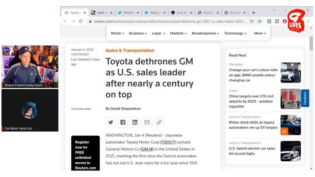Open BMW colour-changing car article
Screen dimensions: 315x177
point(253,75)
